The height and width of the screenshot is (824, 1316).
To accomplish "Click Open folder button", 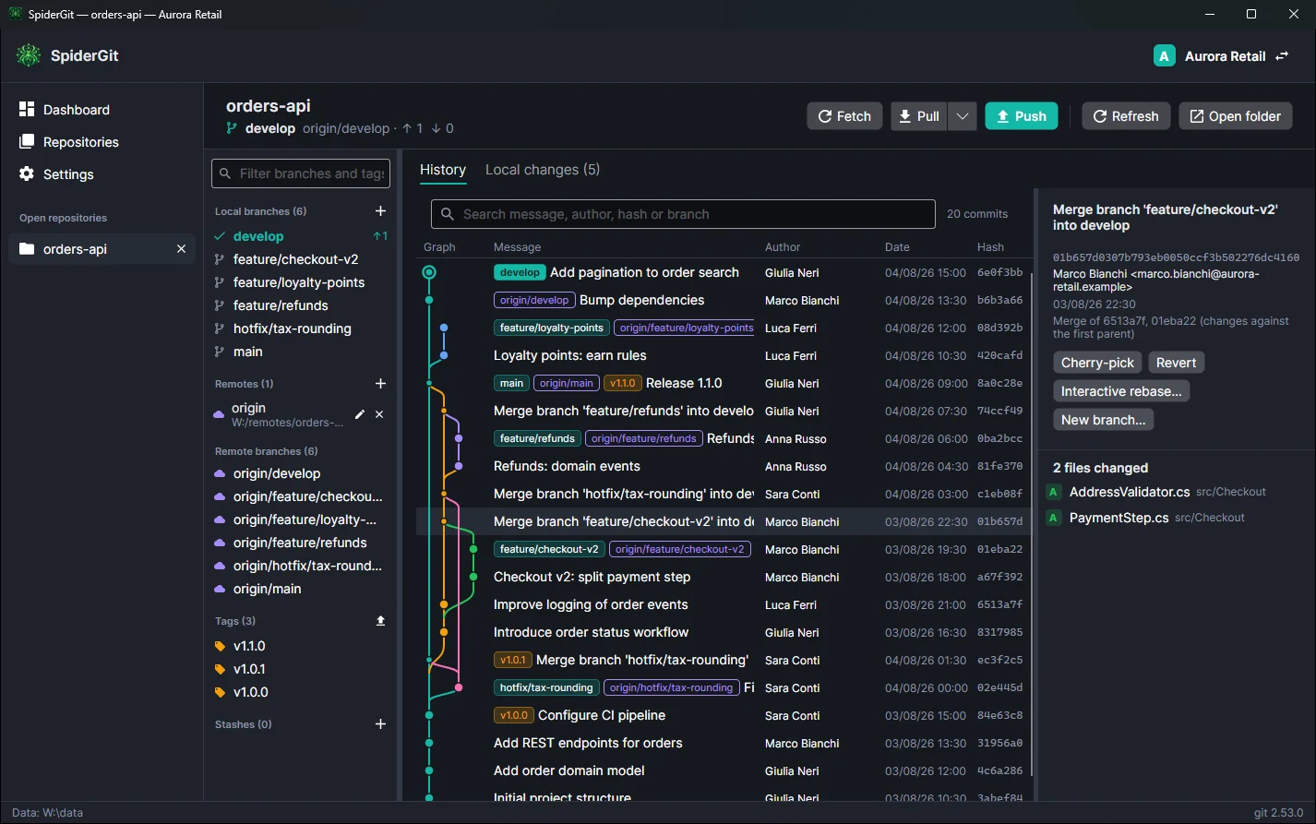I will pos(1235,116).
